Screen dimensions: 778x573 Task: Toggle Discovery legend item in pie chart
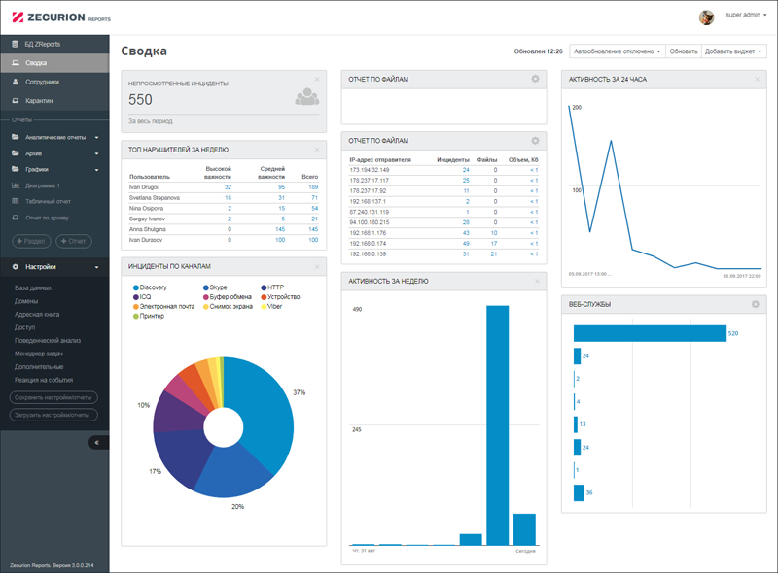[150, 287]
